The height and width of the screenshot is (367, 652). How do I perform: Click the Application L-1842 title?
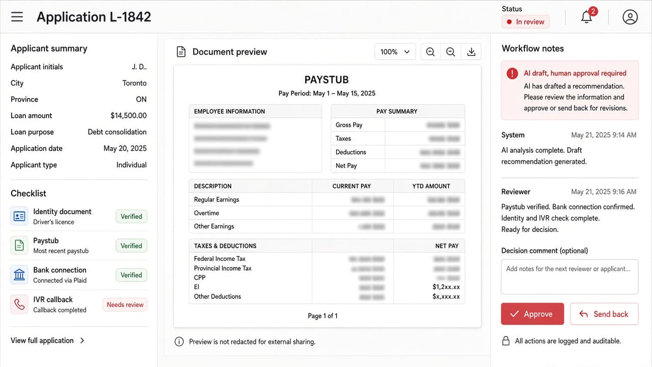tap(94, 17)
